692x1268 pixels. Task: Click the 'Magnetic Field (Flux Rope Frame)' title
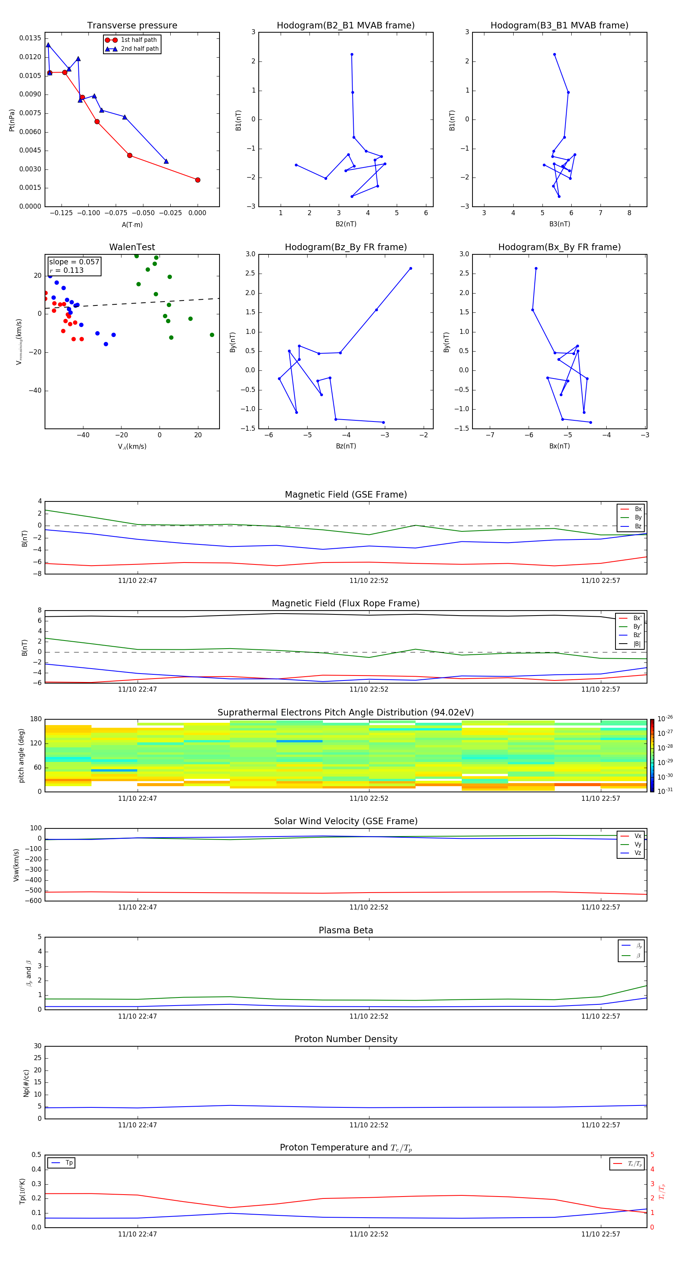(x=346, y=604)
